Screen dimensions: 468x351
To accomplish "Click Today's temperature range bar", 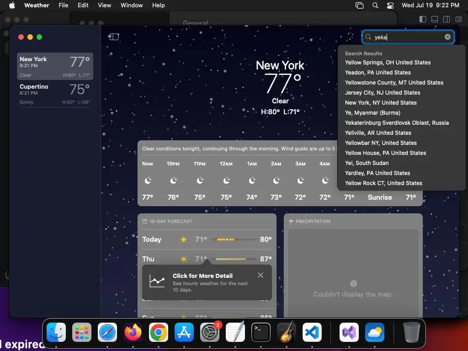I will pos(234,239).
